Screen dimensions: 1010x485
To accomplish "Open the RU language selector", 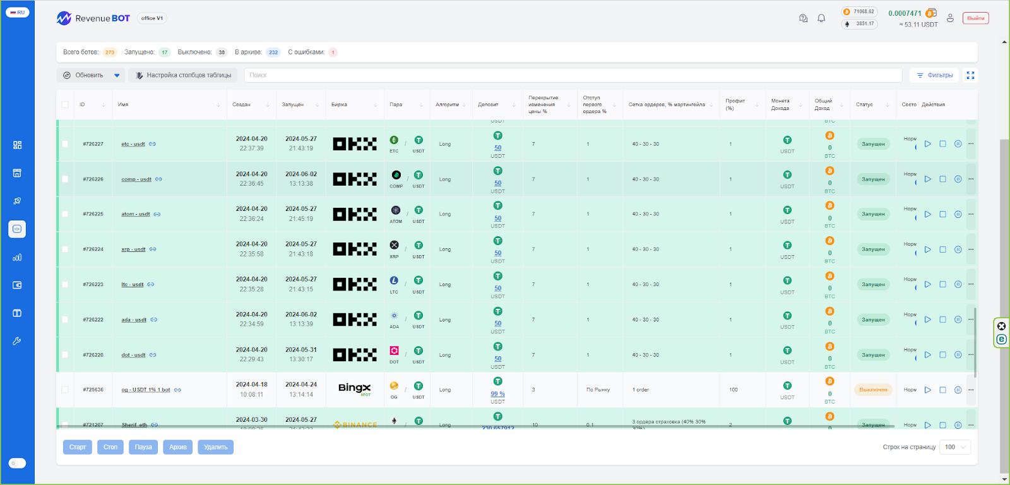I will point(17,12).
